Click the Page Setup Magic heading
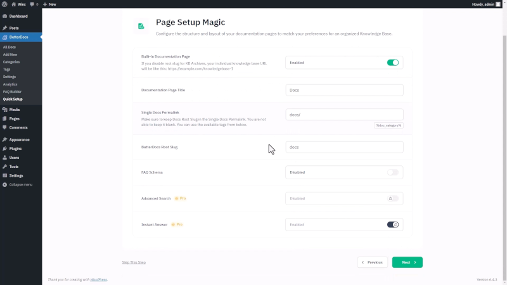This screenshot has height=285, width=507. 191,22
